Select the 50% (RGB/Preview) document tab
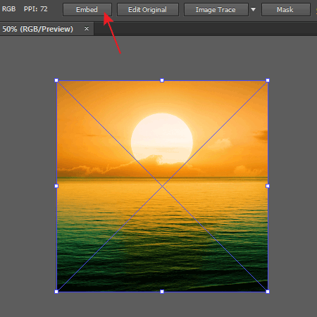Viewport: 317px width, 317px height. click(x=38, y=29)
